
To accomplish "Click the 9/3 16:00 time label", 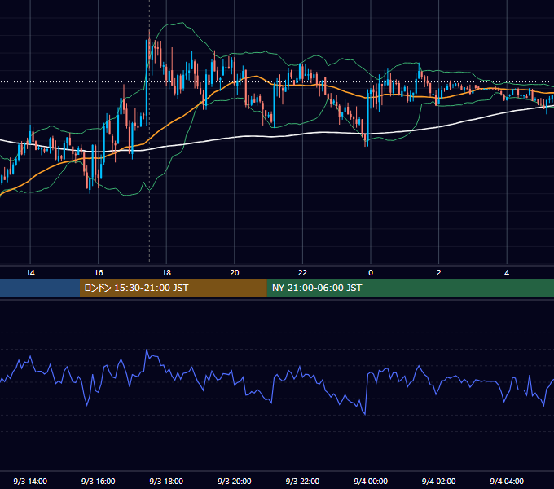I will (x=99, y=481).
